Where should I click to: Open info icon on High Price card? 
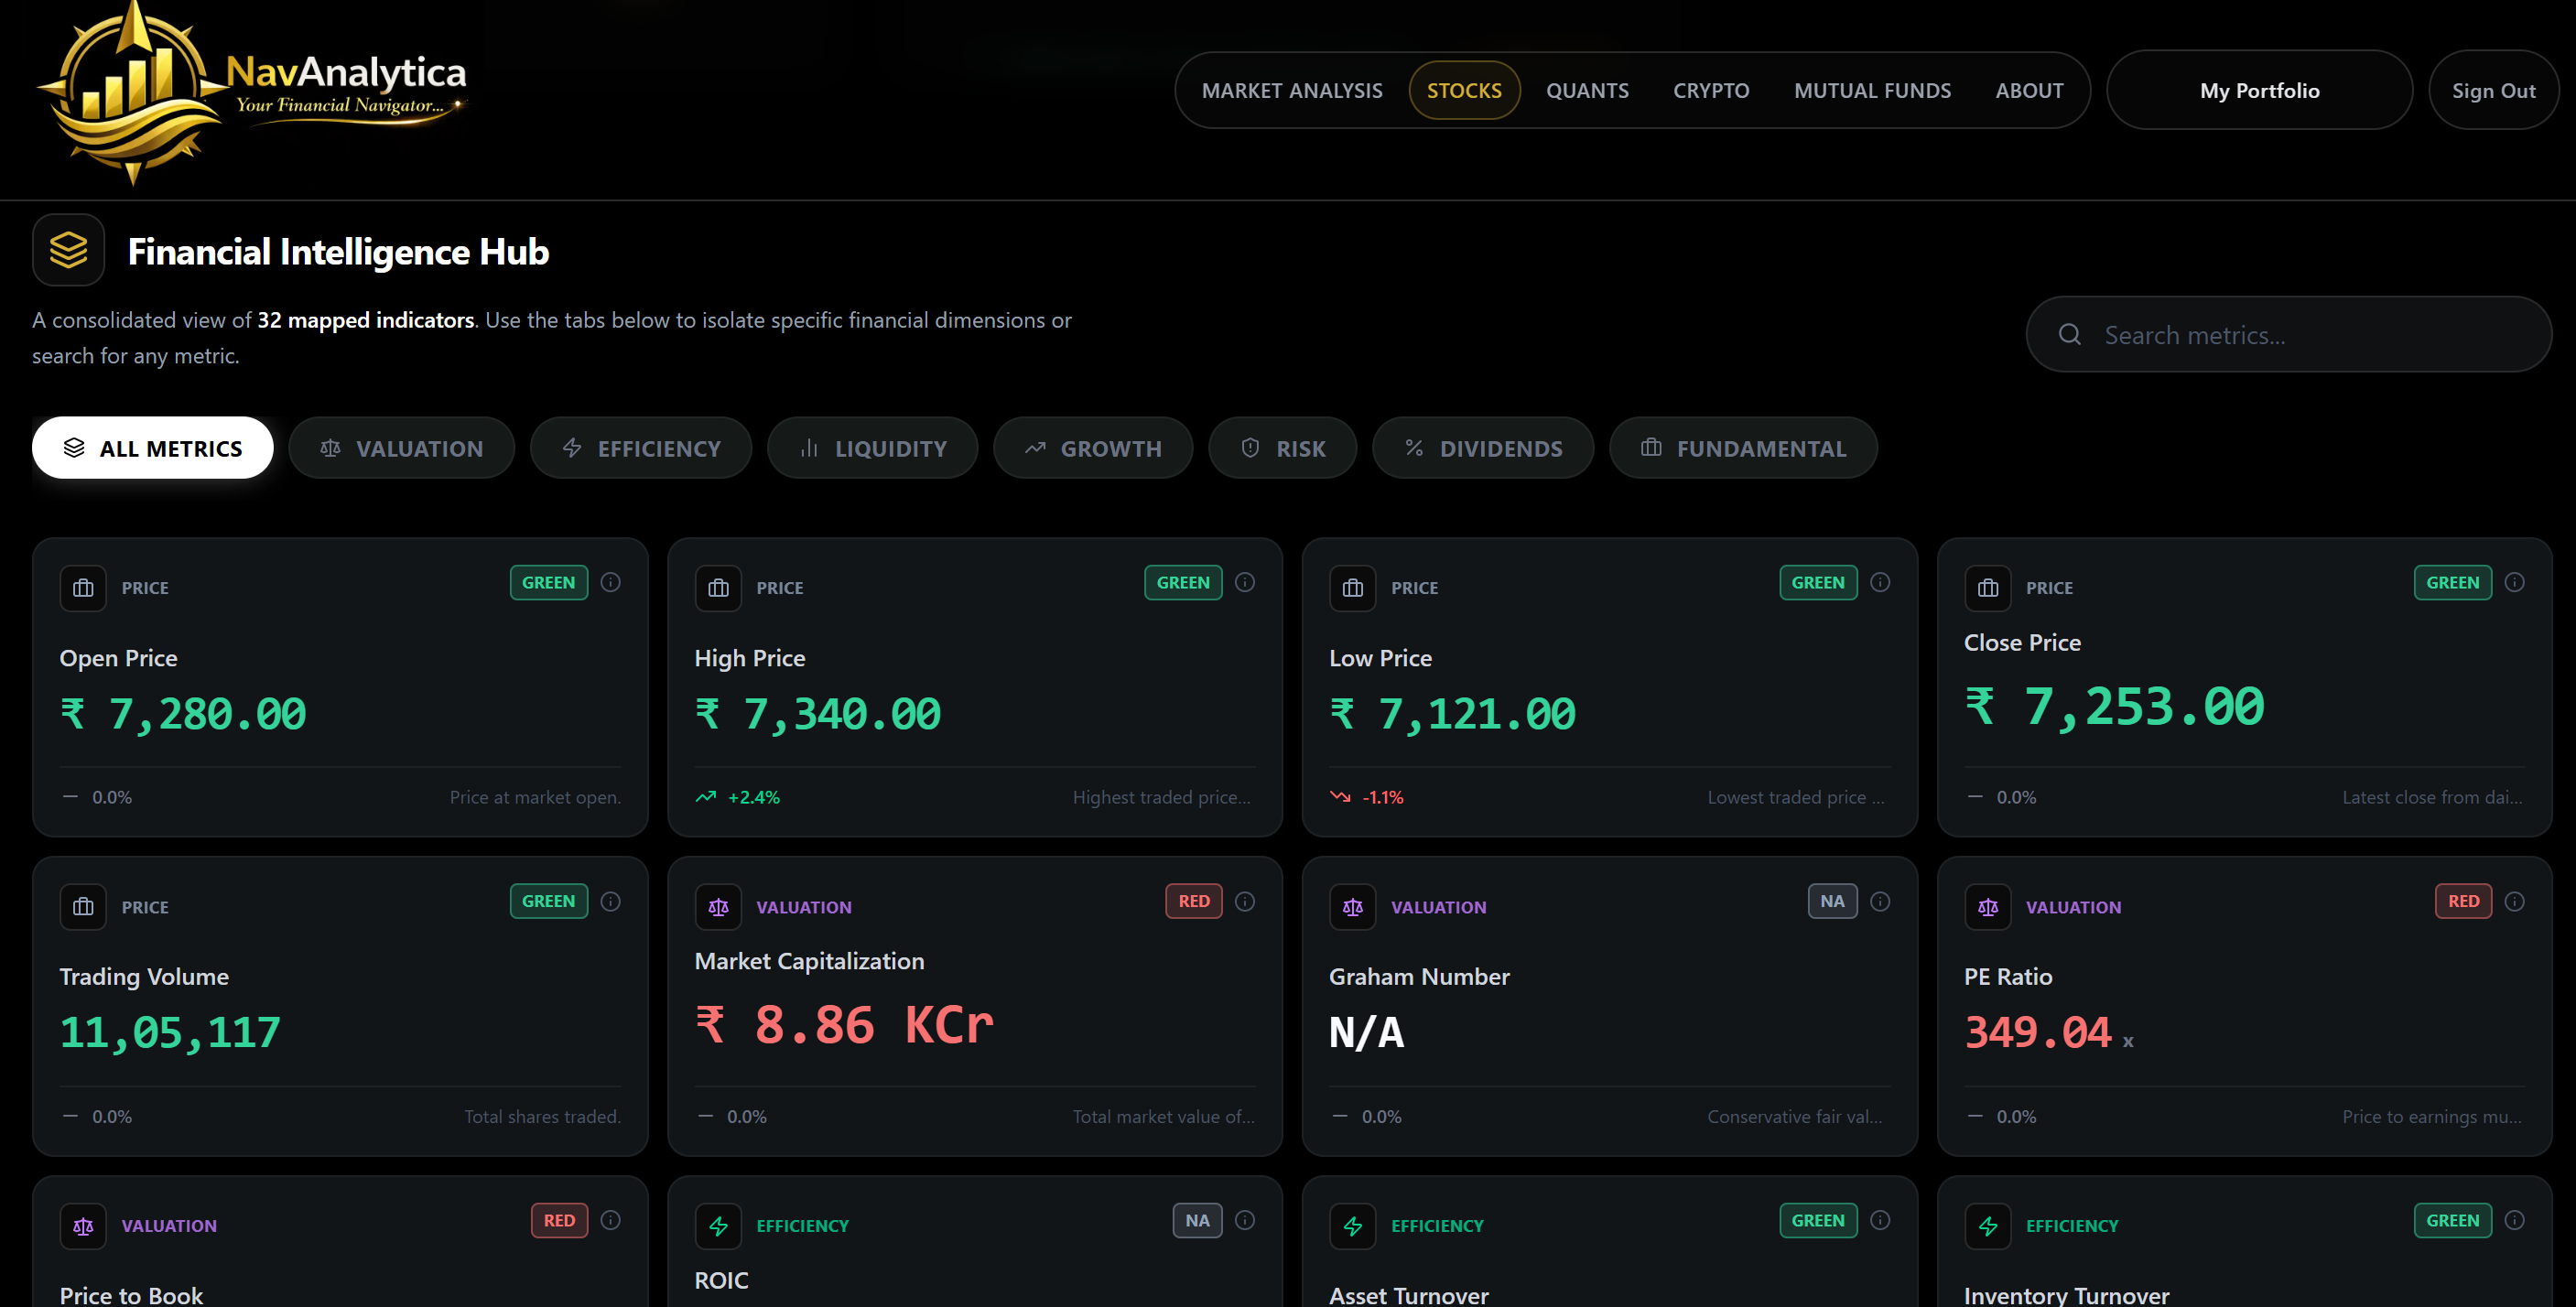tap(1245, 582)
